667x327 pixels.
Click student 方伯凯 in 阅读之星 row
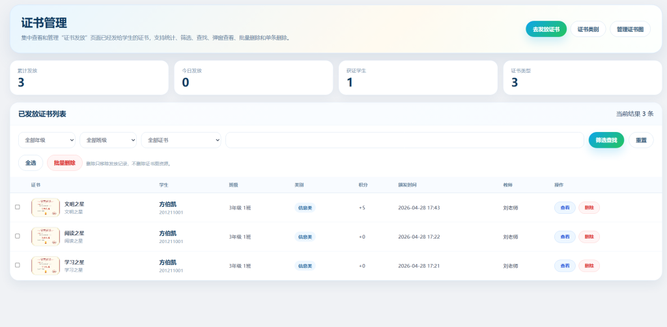[x=167, y=233]
